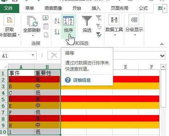The width and height of the screenshot is (169, 136).
Task: Open the Advanced filter icon
Action: 99,35
